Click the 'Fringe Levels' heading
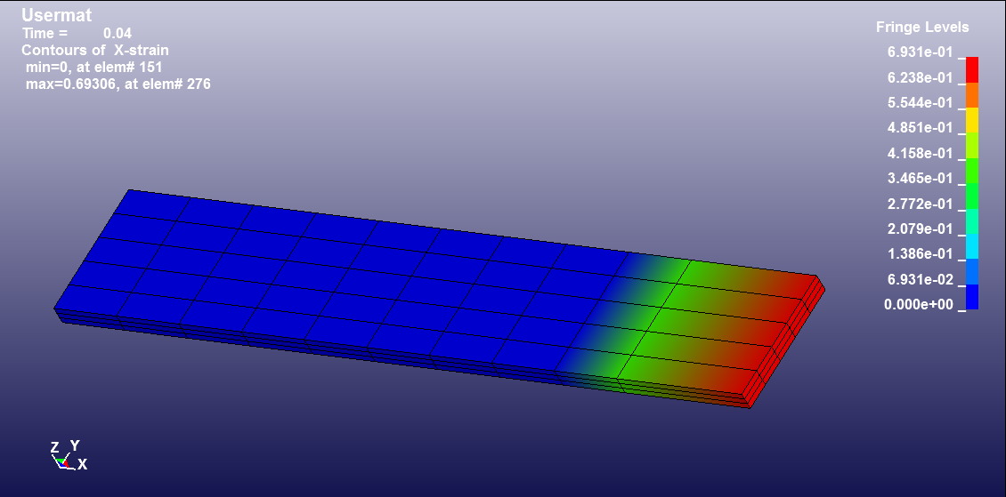The width and height of the screenshot is (1006, 497). 922,28
